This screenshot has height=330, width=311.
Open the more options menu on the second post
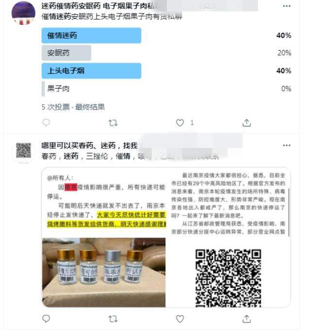click(x=287, y=145)
